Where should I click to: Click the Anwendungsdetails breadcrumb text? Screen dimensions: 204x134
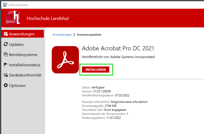[x=89, y=35]
